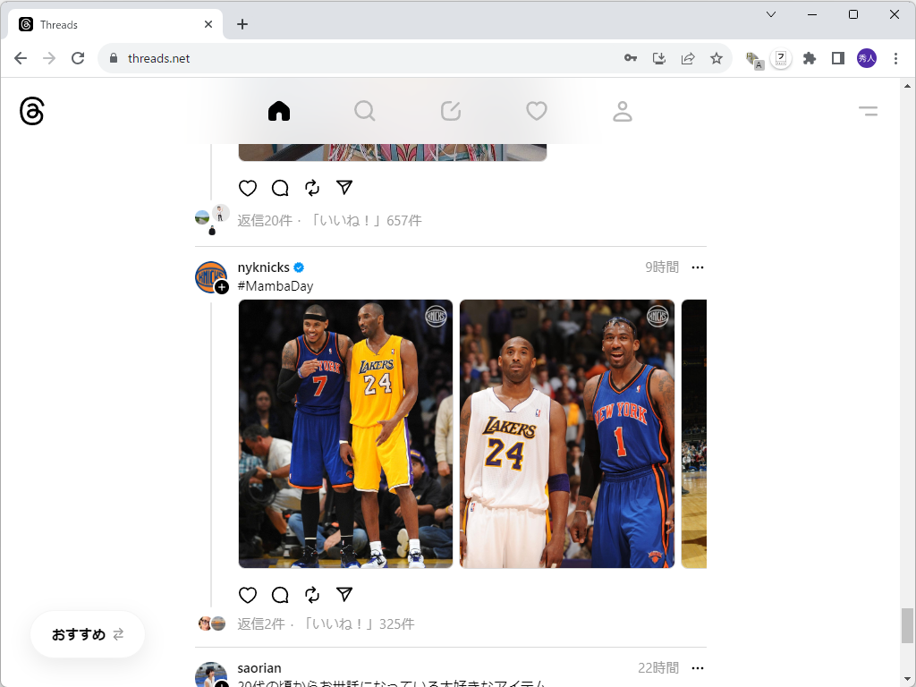
Task: Open the more options menu on saorian's post
Action: (x=698, y=668)
